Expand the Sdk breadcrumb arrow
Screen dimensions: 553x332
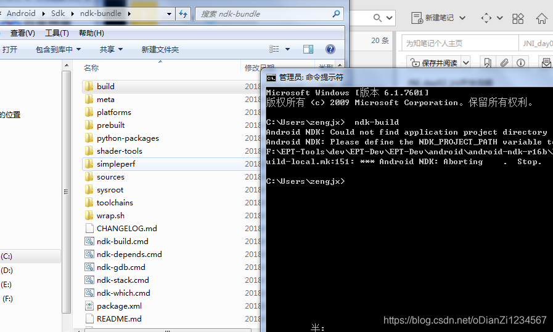click(73, 14)
